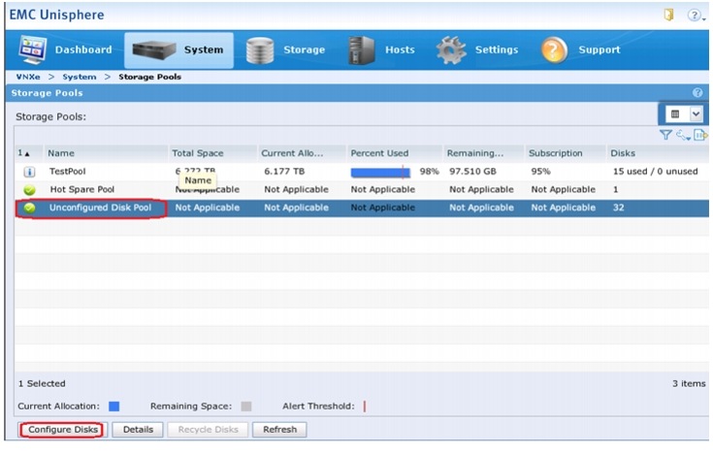Screen dimensions: 713x455
Task: Click the Hosts server tower icon
Action: (361, 50)
